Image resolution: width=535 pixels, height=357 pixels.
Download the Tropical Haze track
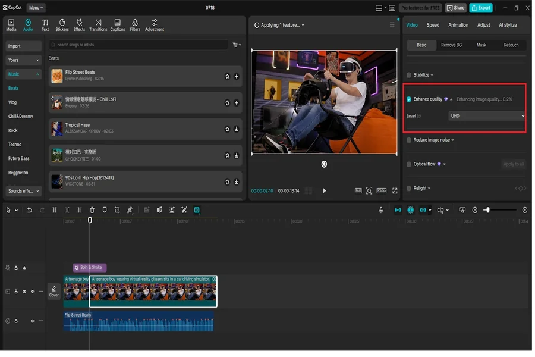click(x=236, y=129)
